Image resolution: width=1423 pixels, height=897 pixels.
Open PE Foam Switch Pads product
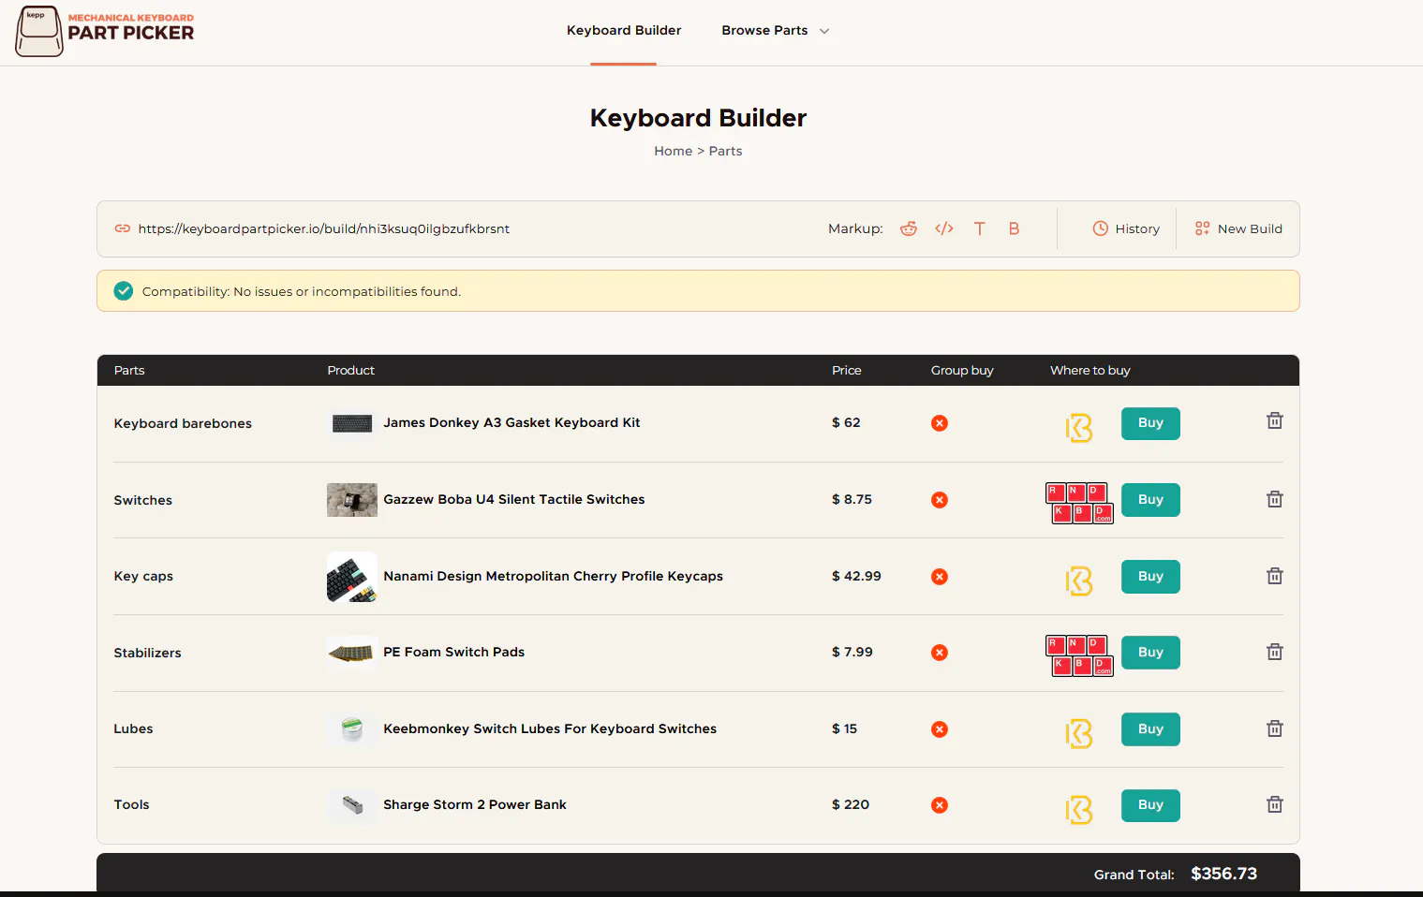tap(453, 652)
